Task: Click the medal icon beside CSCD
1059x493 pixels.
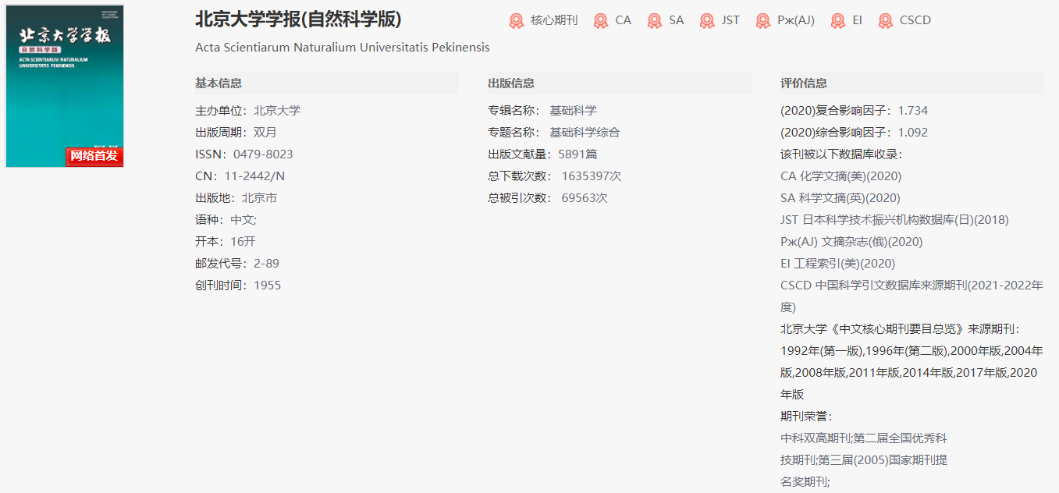Action: [x=885, y=21]
